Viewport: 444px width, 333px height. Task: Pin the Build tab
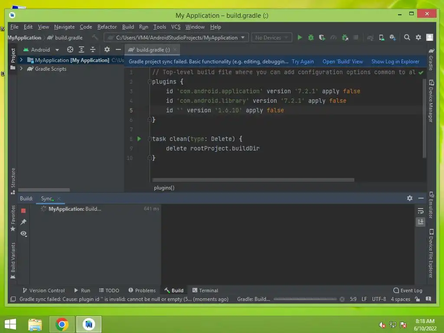23,222
